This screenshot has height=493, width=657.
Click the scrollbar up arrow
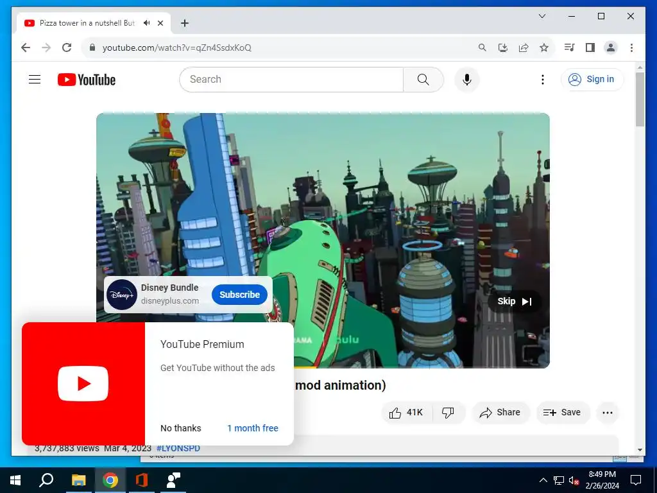[640, 67]
